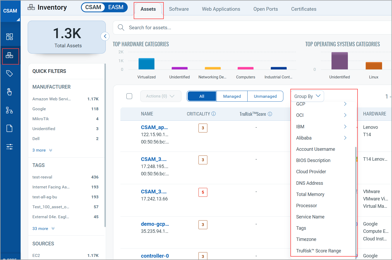The width and height of the screenshot is (392, 260).
Task: Open the Software tab
Action: tap(179, 9)
